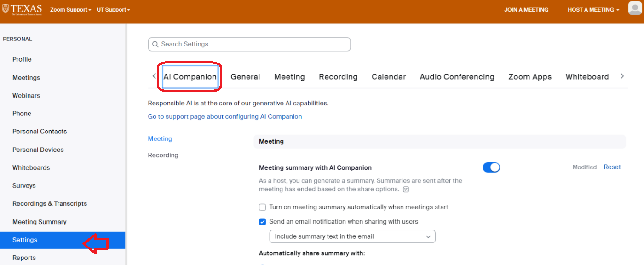The height and width of the screenshot is (265, 644).
Task: Select the Audio Conferencing tab
Action: click(x=457, y=77)
